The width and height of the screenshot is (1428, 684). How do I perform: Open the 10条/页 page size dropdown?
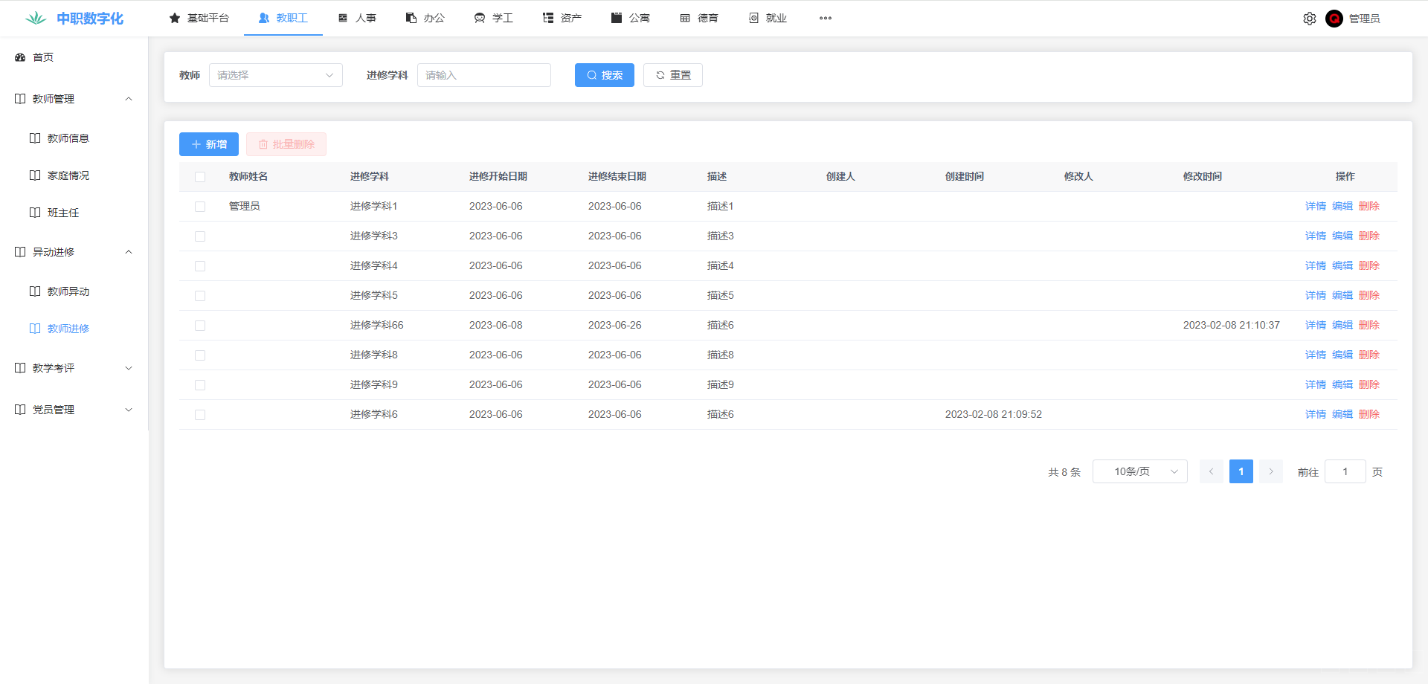1139,471
